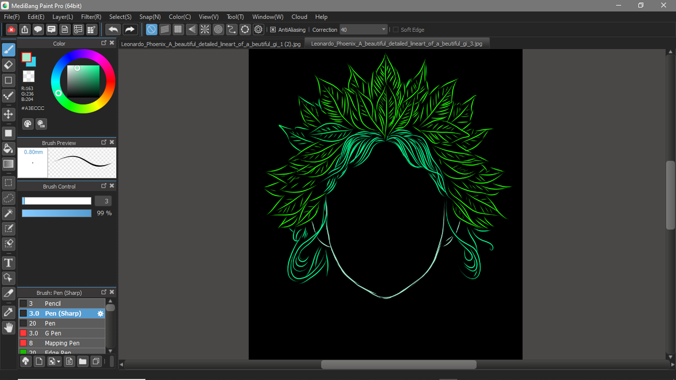The width and height of the screenshot is (676, 380).
Task: Select the G Pen brush
Action: 62,333
